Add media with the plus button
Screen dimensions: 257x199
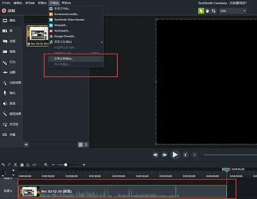coord(26,144)
